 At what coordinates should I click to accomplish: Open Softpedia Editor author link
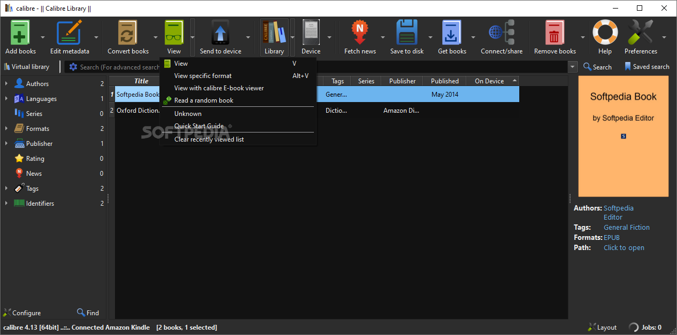[619, 213]
